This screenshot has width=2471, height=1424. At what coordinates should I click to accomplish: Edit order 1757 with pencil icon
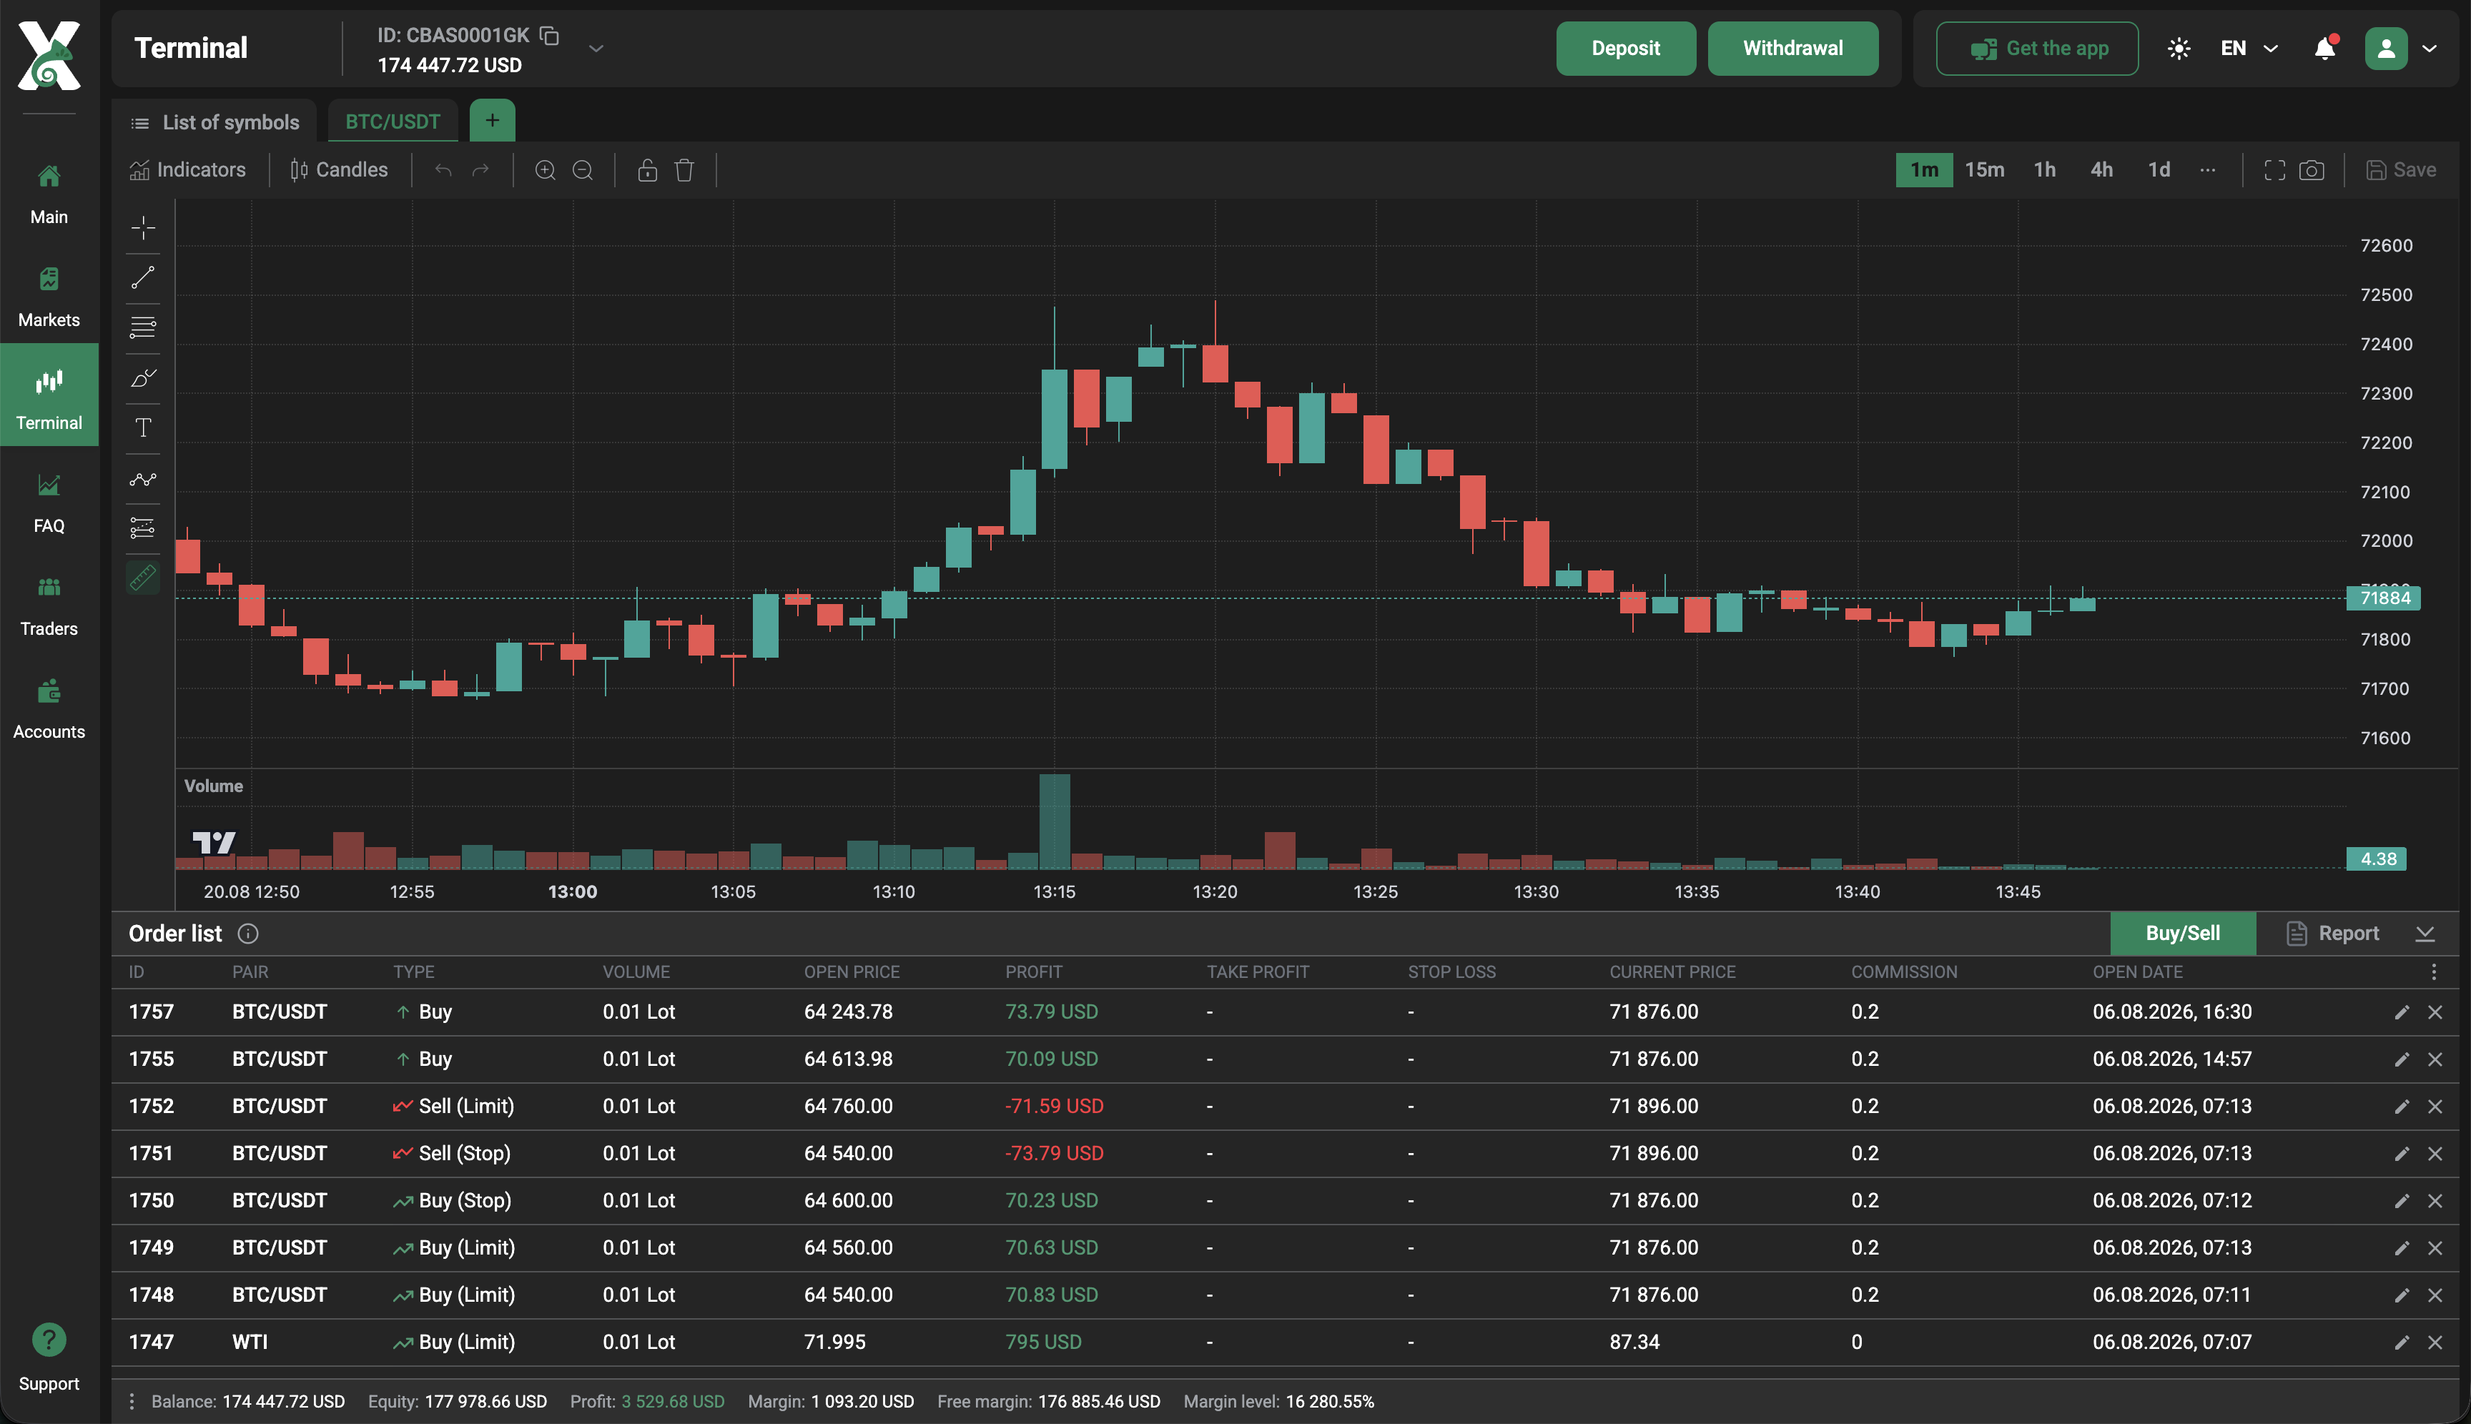pos(2400,1012)
